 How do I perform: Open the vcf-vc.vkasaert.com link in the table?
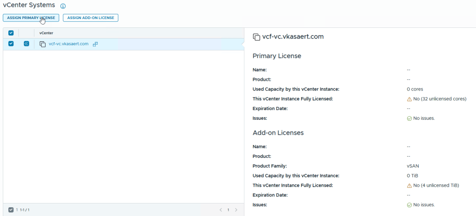[x=68, y=44]
